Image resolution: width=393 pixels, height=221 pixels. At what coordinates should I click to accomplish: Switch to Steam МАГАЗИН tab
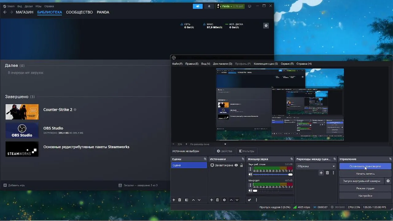point(25,12)
